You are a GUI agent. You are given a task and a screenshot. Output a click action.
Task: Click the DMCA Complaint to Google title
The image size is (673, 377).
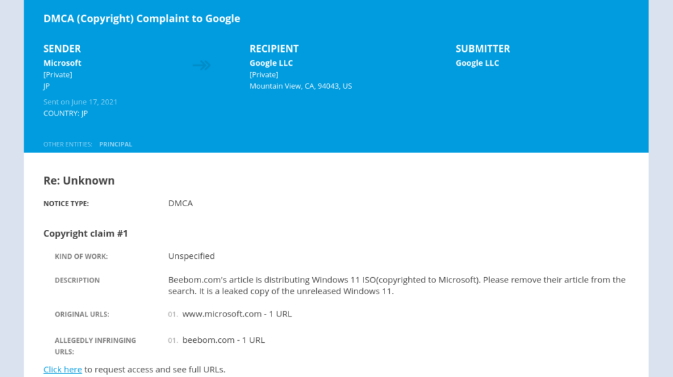[141, 18]
